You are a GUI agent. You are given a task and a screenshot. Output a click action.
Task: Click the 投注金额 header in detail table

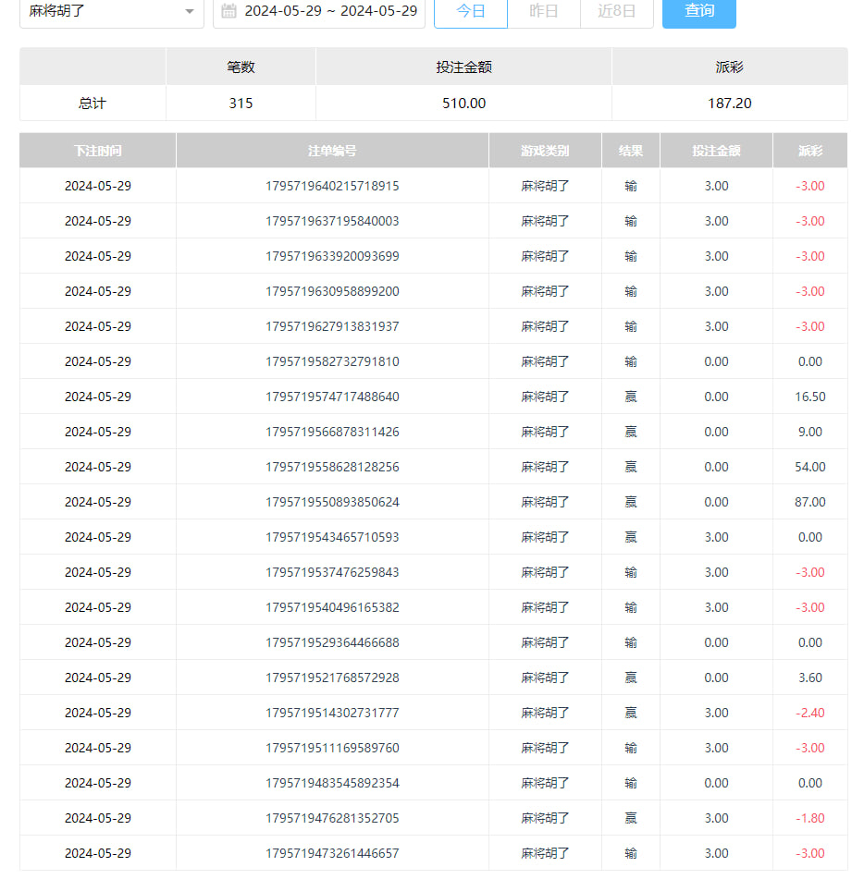(x=716, y=151)
